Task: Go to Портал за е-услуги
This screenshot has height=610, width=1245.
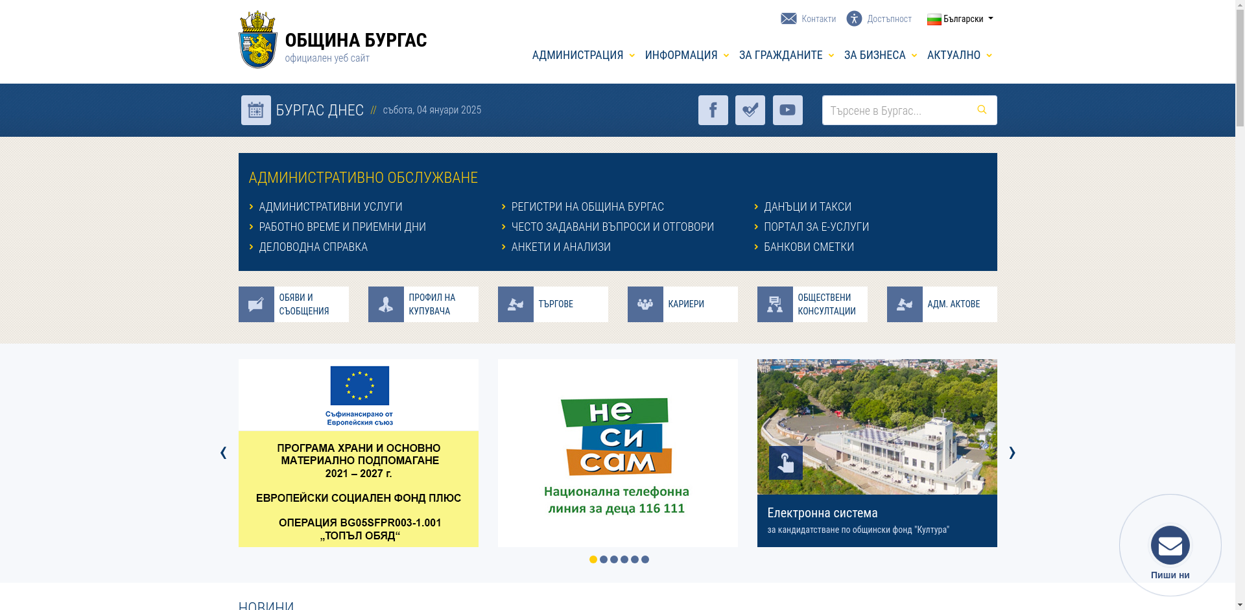Action: [x=816, y=227]
